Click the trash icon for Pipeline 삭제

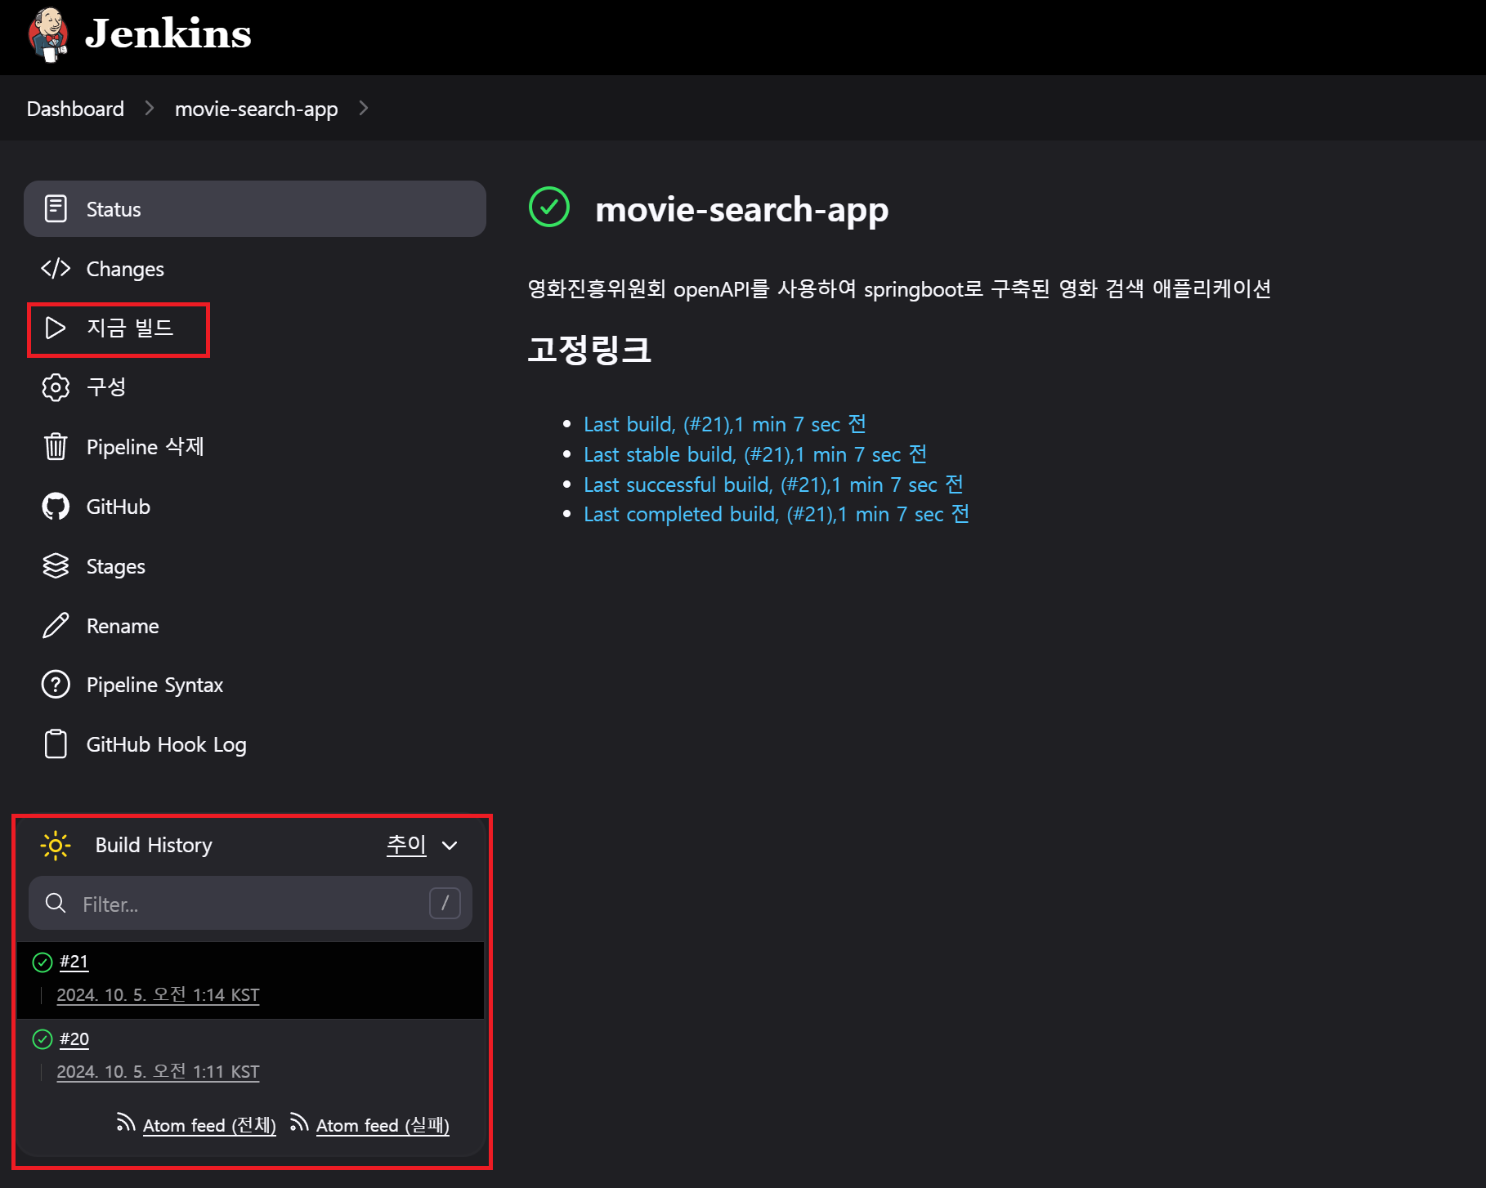56,446
